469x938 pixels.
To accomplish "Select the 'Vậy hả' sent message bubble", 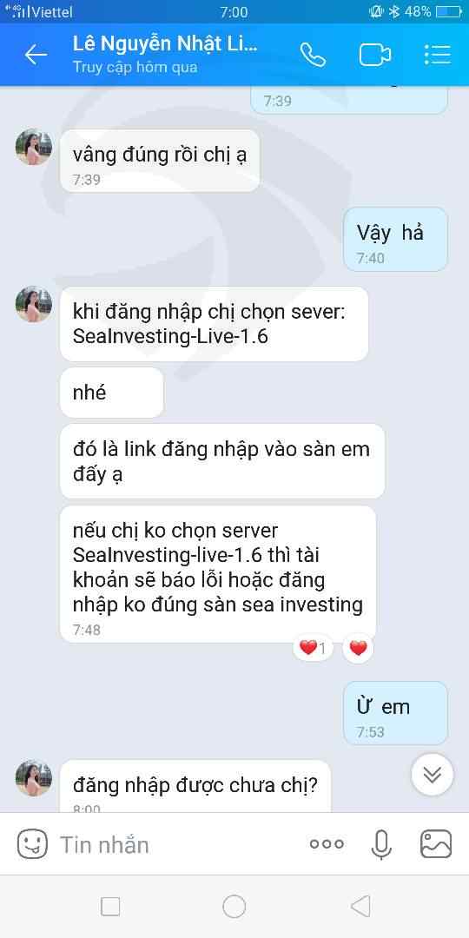I will coord(395,240).
